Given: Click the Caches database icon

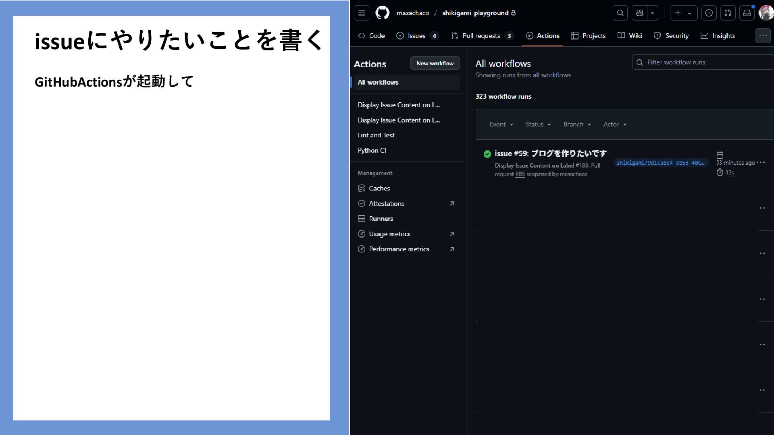Looking at the screenshot, I should tap(361, 188).
